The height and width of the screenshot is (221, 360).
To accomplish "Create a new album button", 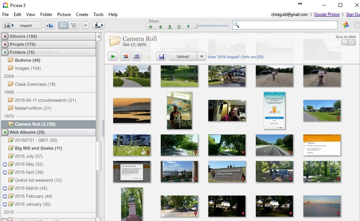I will click(x=50, y=25).
